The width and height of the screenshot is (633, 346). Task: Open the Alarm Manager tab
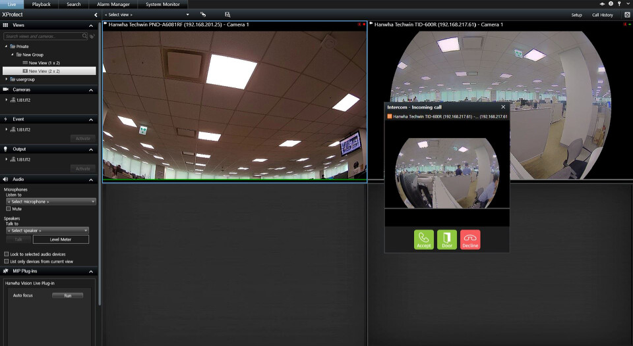(x=113, y=5)
